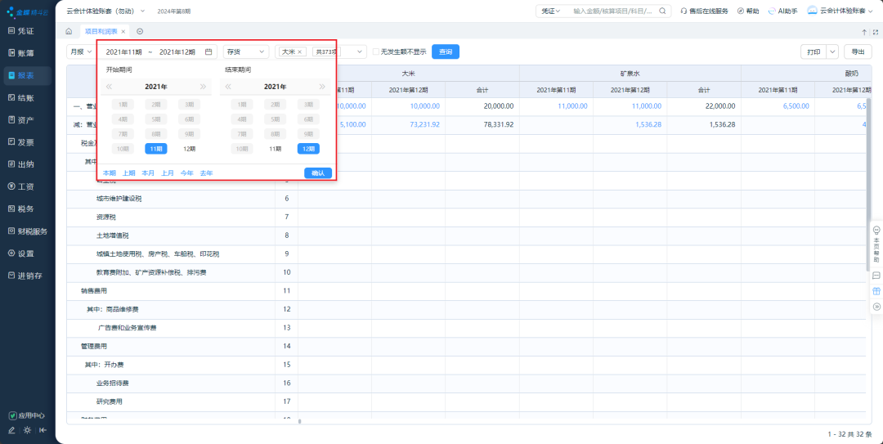Screen dimensions: 883x444
Task: Open the 存货 category dropdown
Action: coord(246,52)
